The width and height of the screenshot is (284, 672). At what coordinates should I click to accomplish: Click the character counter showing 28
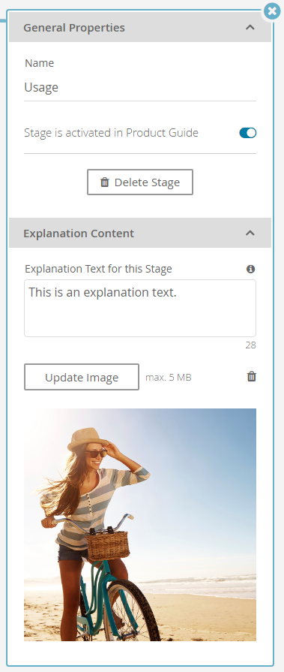point(250,345)
